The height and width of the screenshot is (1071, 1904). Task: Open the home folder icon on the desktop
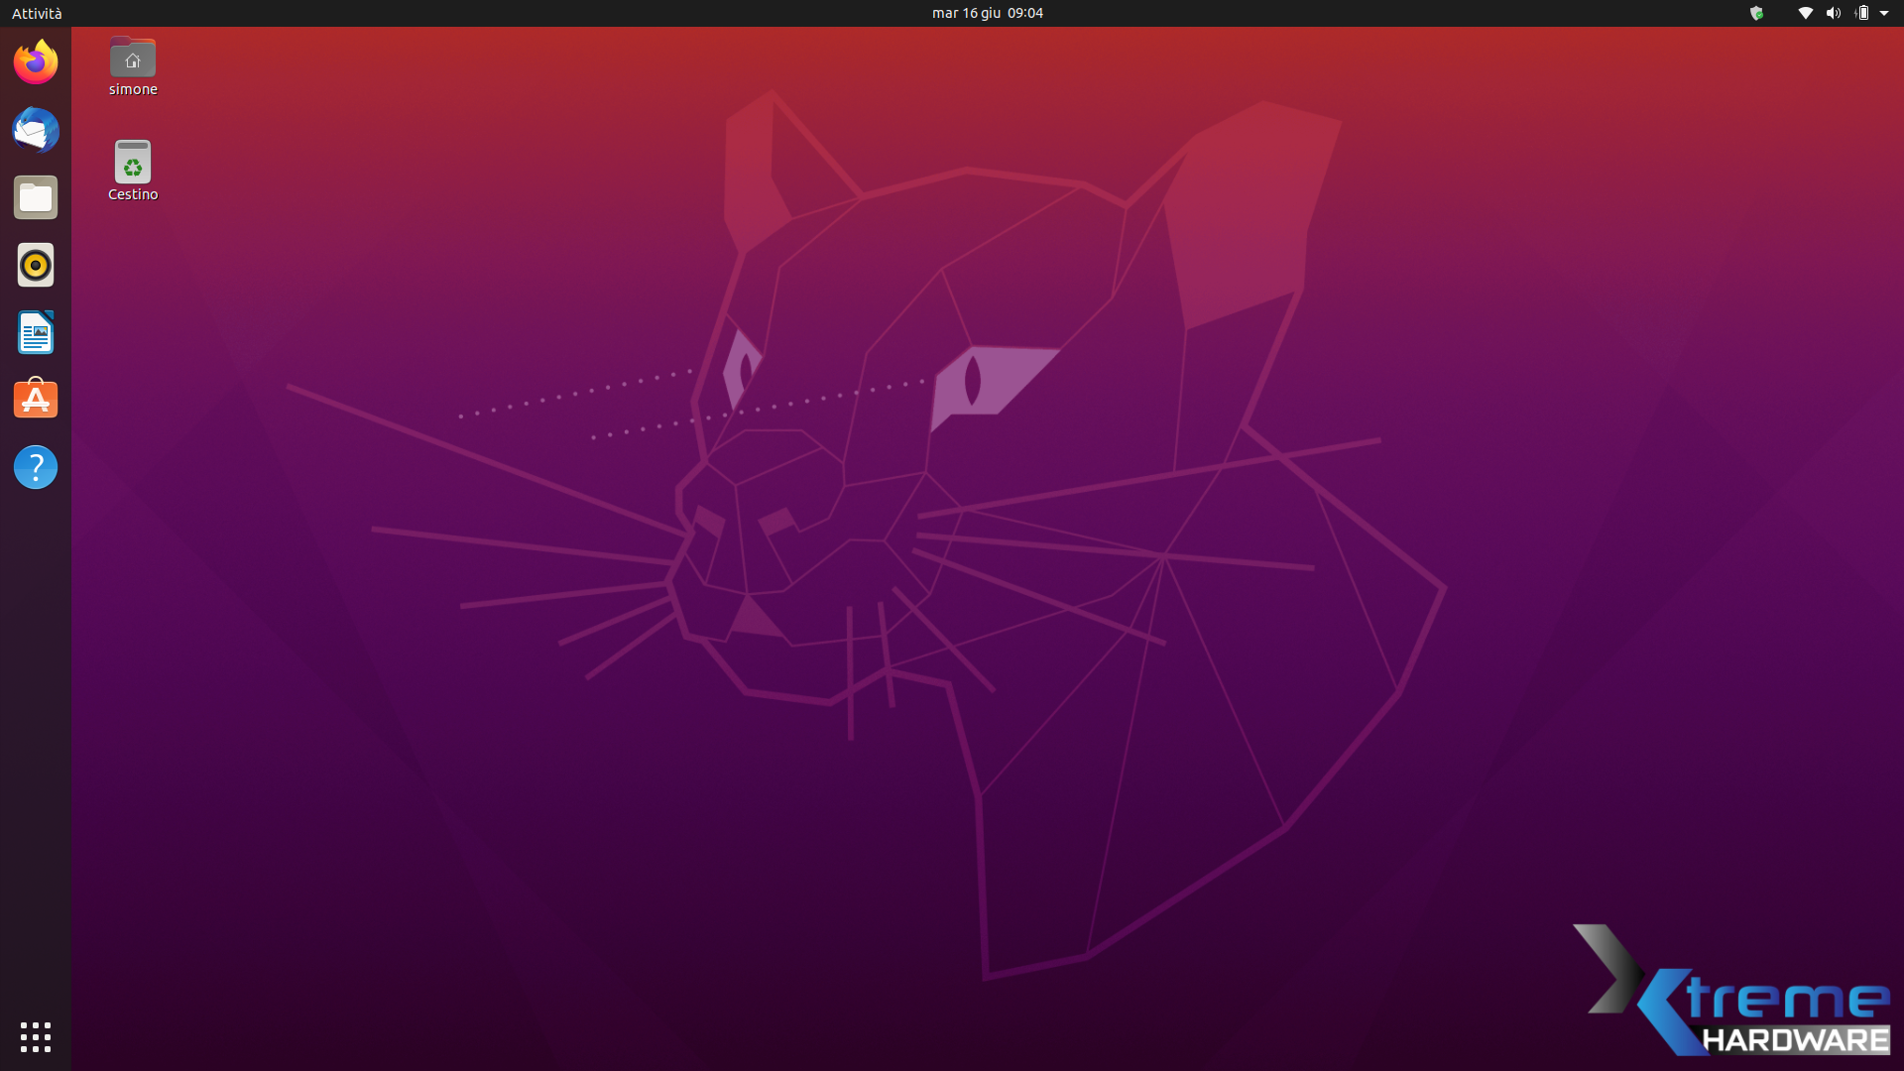coord(133,58)
